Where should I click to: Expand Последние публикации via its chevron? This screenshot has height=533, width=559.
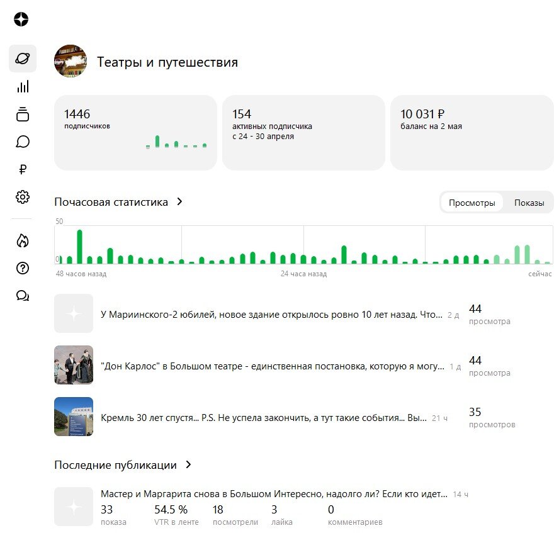coord(189,464)
